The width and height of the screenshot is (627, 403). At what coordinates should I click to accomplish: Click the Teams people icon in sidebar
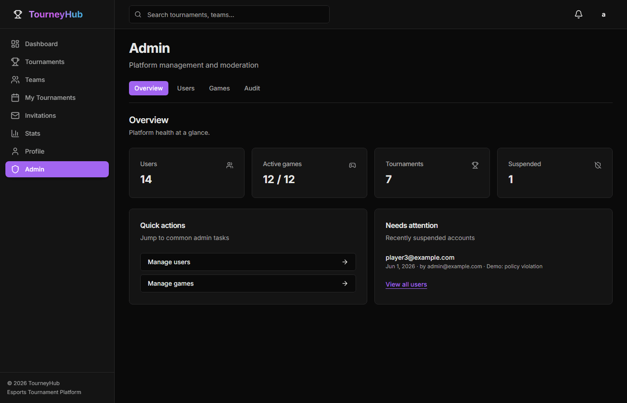coord(15,80)
